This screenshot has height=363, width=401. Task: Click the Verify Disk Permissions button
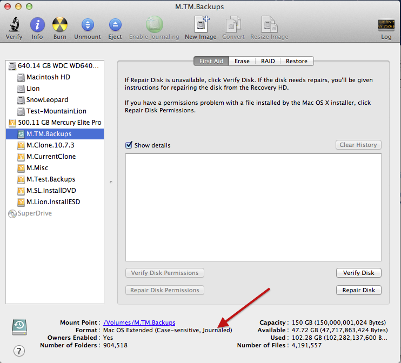165,273
